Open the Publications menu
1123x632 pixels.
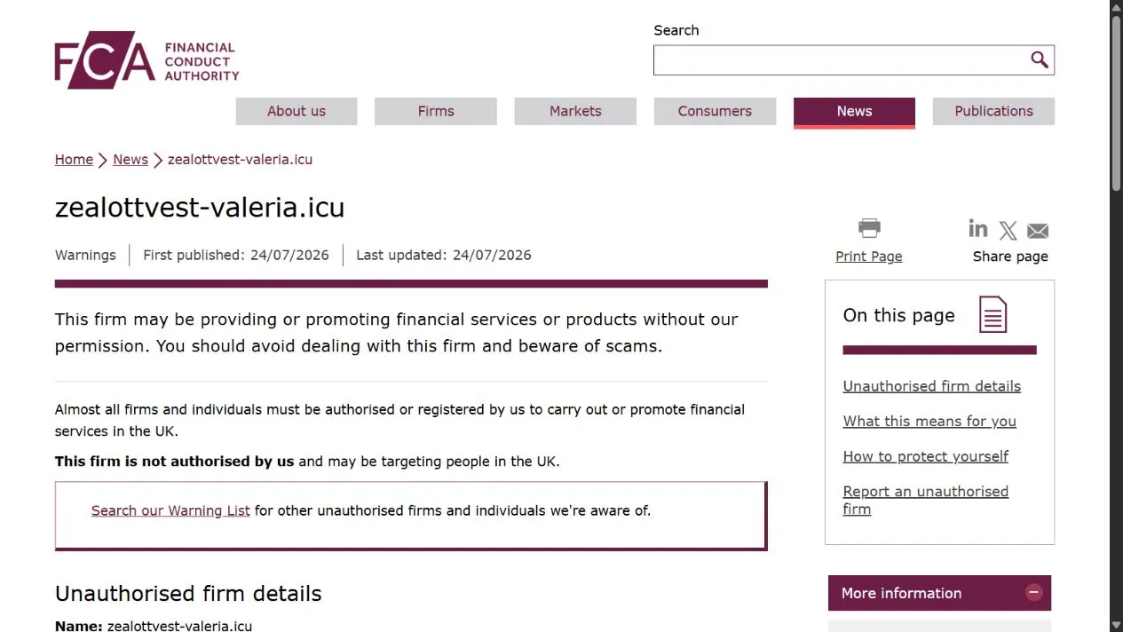993,111
